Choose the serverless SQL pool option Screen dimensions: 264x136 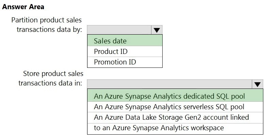pos(169,107)
